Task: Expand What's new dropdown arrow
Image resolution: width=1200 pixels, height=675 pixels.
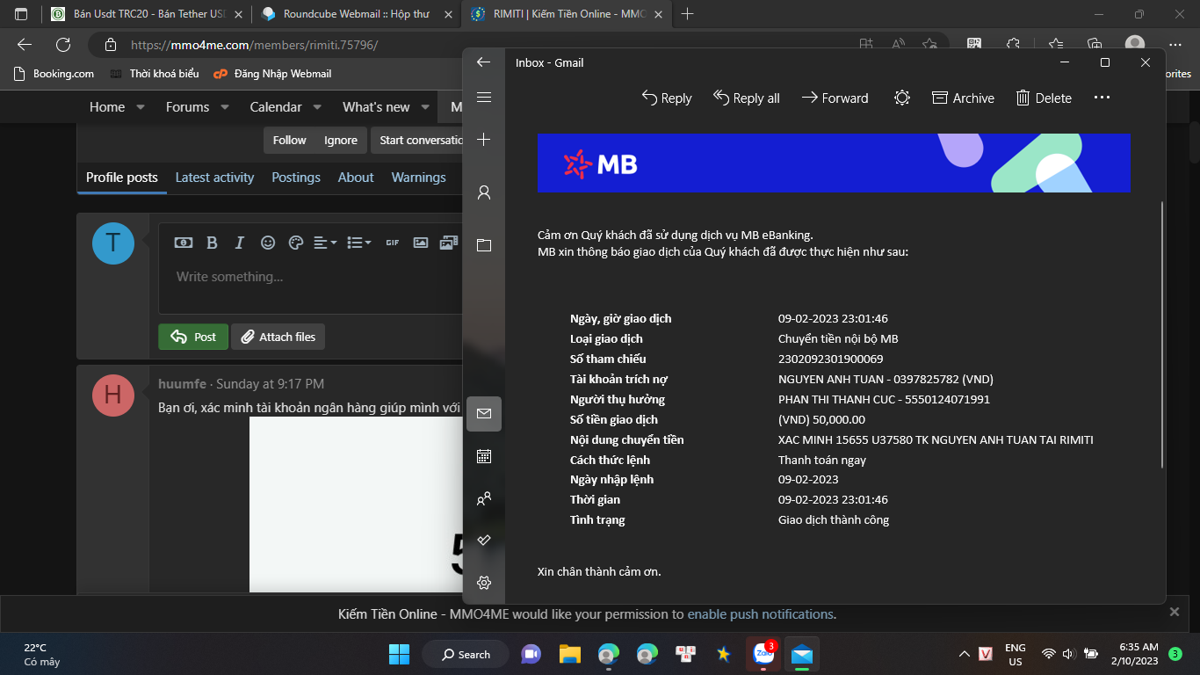Action: pyautogui.click(x=425, y=107)
